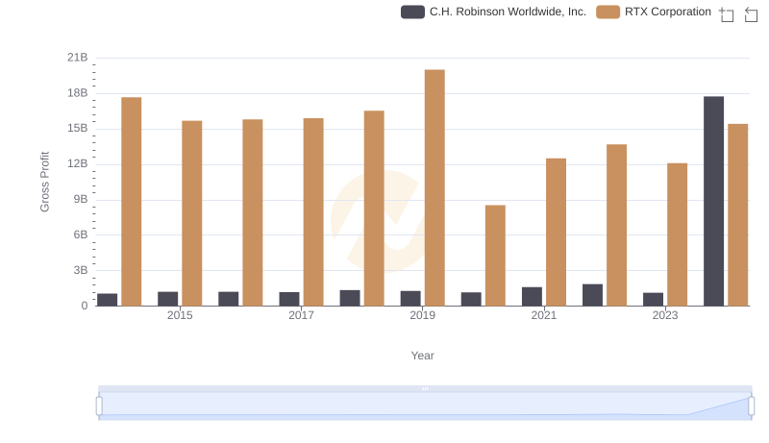Click the zoom area select icon
Viewport: 769px width, 443px height.
[727, 14]
